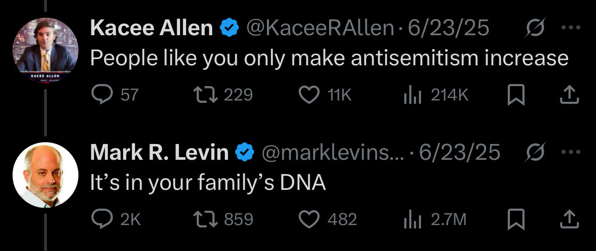Open Kacee Allen's profile picture
The width and height of the screenshot is (596, 251).
[45, 51]
